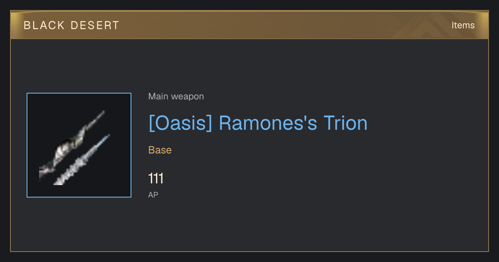This screenshot has width=499, height=262.
Task: Click the 111 attack power value
Action: point(156,179)
